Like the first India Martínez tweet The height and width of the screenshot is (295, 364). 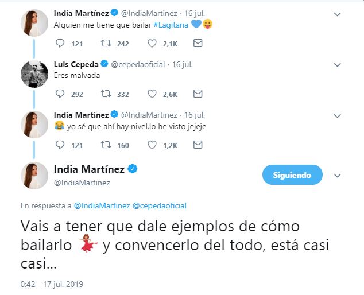pos(152,44)
